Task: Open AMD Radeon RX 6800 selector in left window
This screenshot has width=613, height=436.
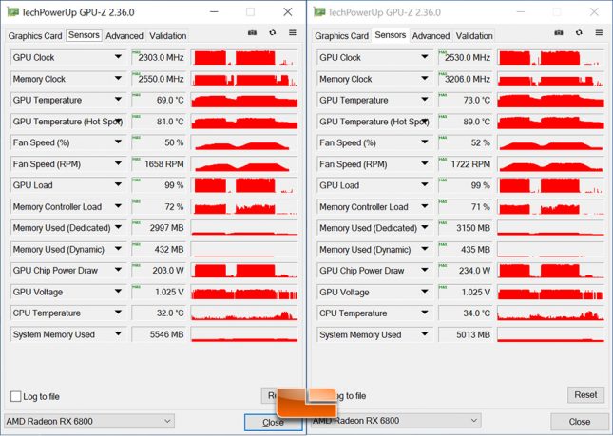Action: coord(89,421)
